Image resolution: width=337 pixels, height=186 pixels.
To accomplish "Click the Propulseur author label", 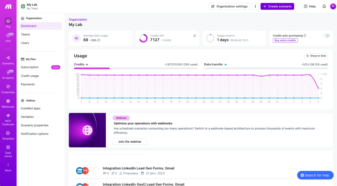I will [129, 173].
